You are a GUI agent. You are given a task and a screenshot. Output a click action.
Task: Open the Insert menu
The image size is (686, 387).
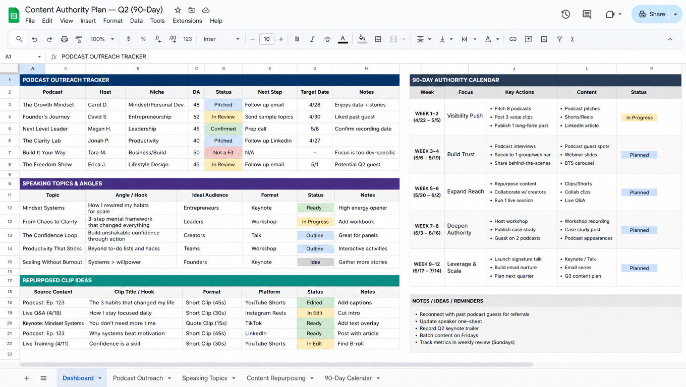coord(88,21)
